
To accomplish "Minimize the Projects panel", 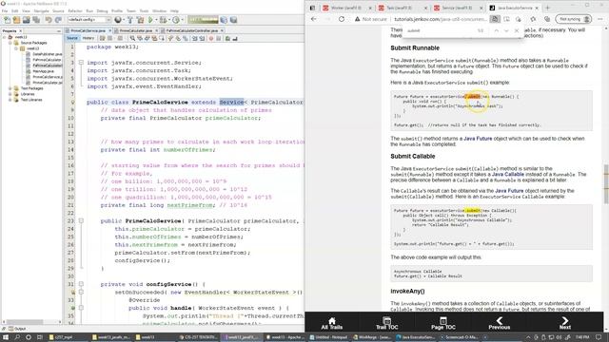I will pyautogui.click(x=59, y=30).
